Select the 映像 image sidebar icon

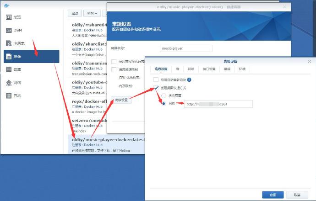[9, 56]
